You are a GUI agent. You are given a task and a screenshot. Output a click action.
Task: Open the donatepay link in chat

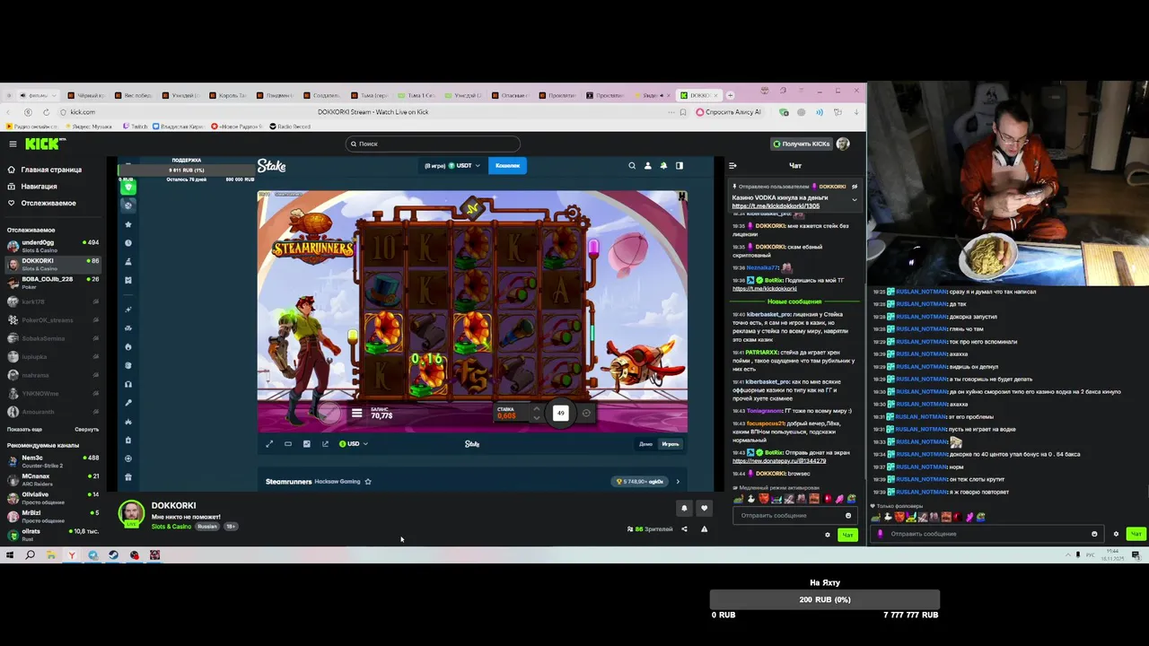click(779, 461)
